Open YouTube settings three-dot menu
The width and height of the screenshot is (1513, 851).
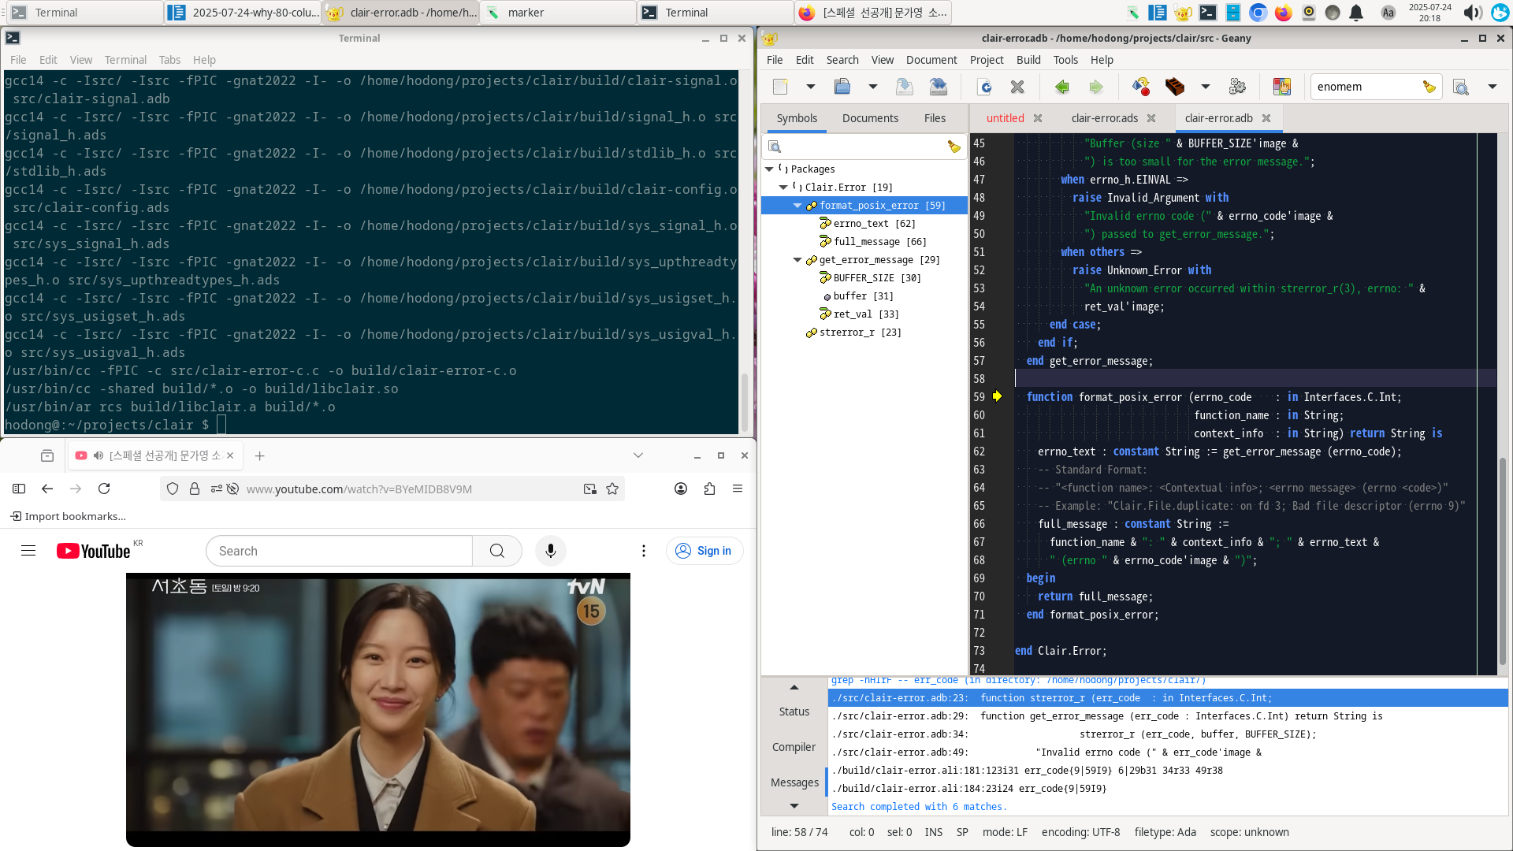coord(644,551)
